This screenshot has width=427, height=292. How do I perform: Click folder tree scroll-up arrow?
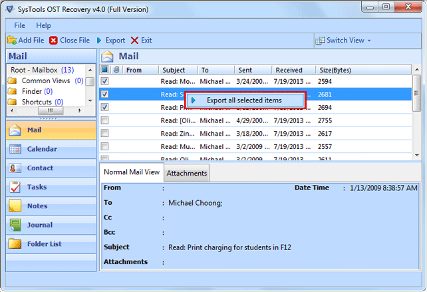pos(90,70)
